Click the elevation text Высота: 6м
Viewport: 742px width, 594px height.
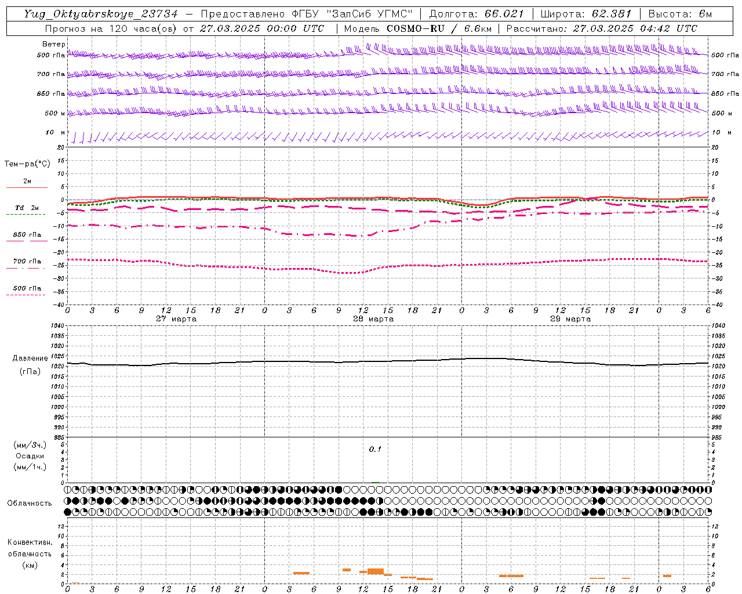pyautogui.click(x=680, y=14)
